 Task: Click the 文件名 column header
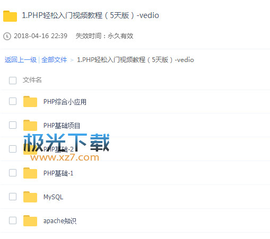pos(32,80)
